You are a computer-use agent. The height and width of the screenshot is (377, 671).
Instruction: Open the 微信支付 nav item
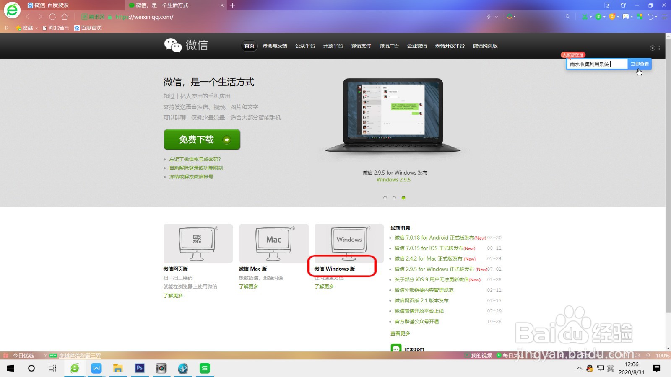(361, 46)
